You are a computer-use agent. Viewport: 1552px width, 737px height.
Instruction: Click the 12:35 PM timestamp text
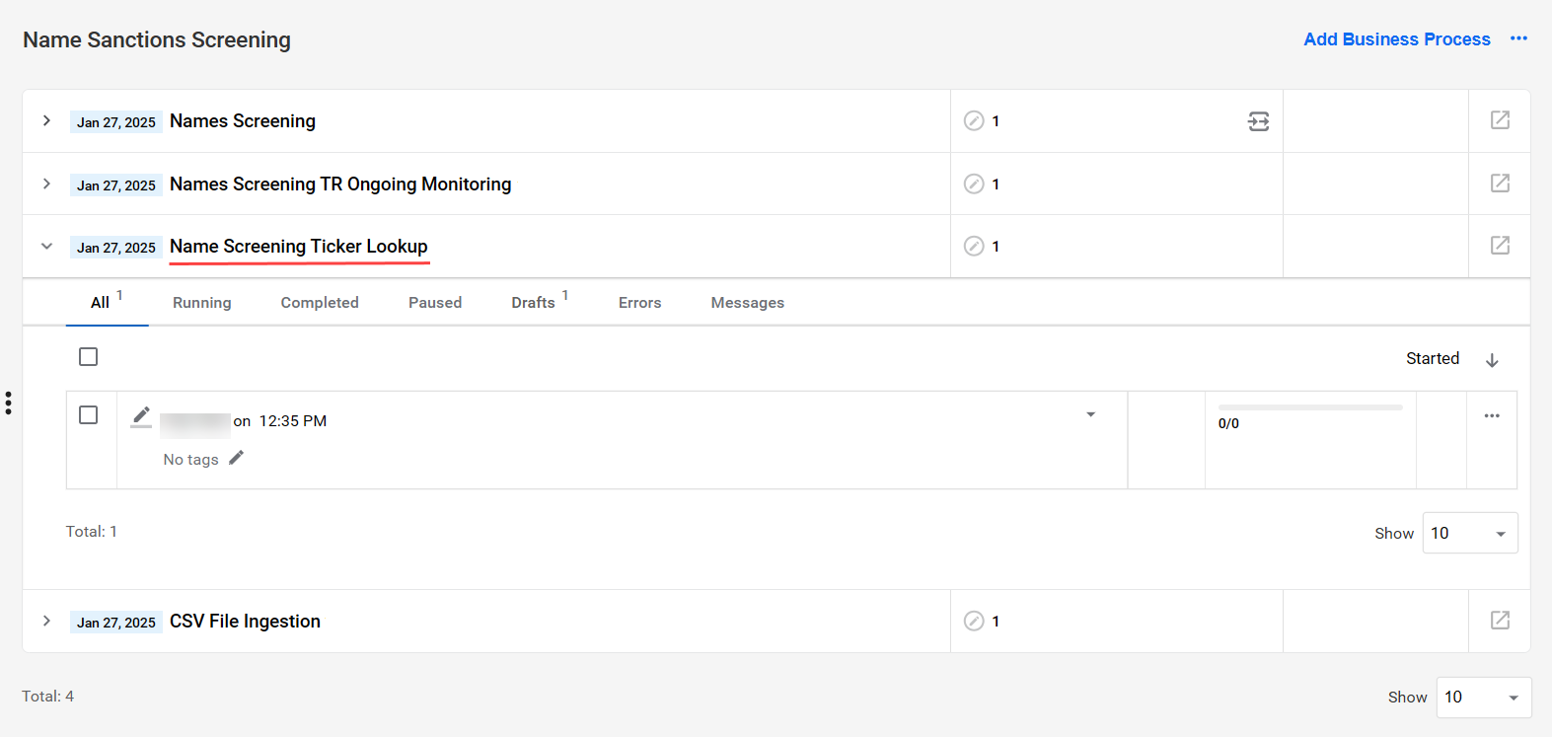(293, 421)
